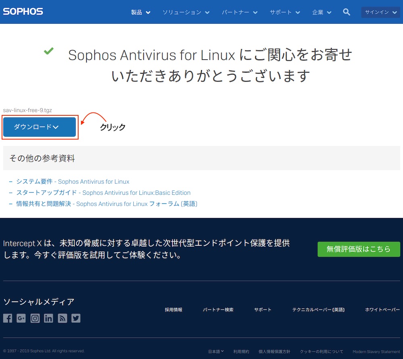The width and height of the screenshot is (403, 359).
Task: Open 情報共有と問題解決 forum link
Action: (107, 204)
